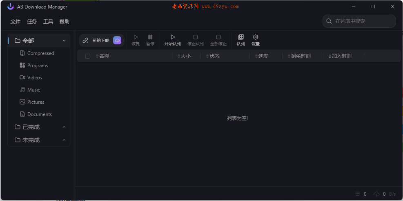
Task: Select the 全部 category folder
Action: tap(39, 41)
